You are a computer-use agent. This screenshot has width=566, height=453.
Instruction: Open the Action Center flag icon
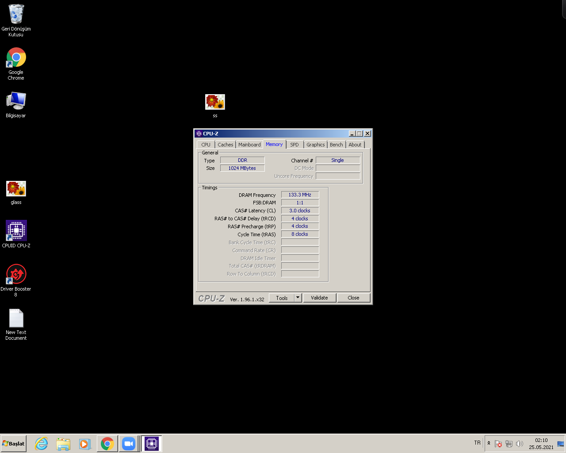click(x=498, y=444)
